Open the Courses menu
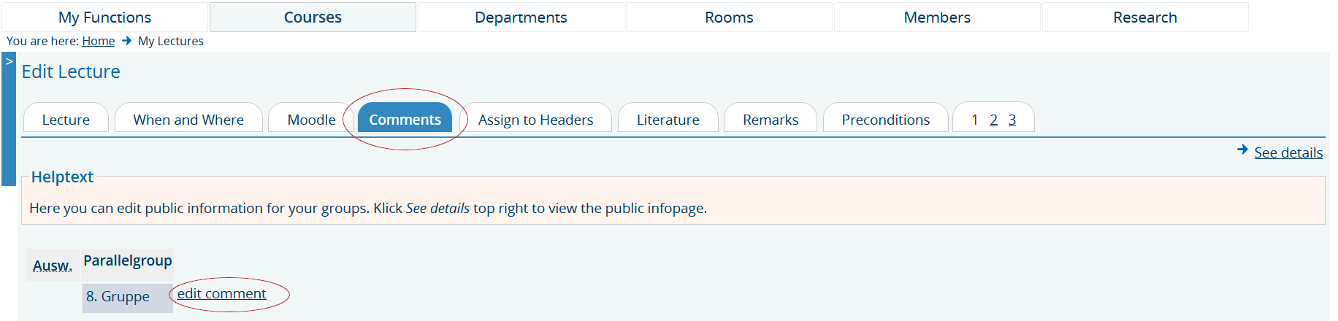The image size is (1338, 321). pos(313,18)
